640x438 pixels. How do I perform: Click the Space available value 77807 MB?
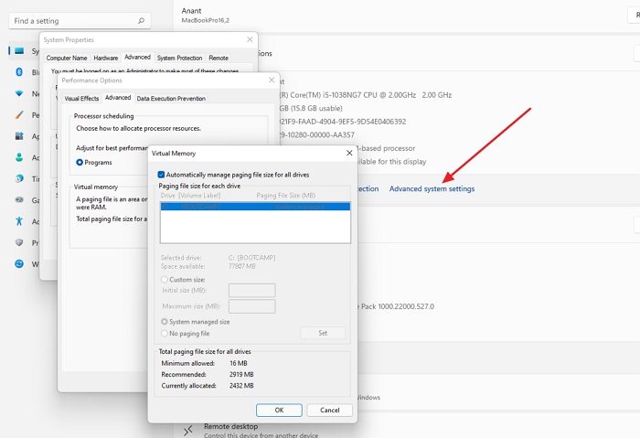point(242,266)
